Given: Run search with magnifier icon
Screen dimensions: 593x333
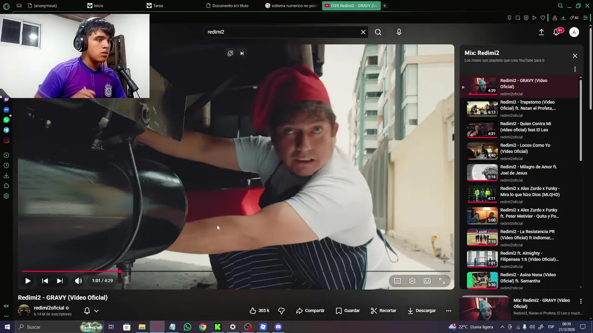Looking at the screenshot, I should 378,32.
